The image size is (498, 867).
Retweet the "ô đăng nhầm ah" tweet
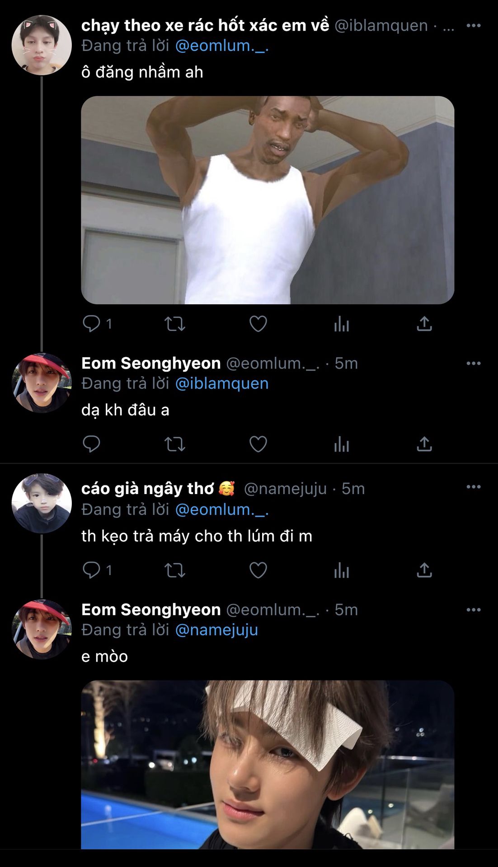tap(174, 324)
